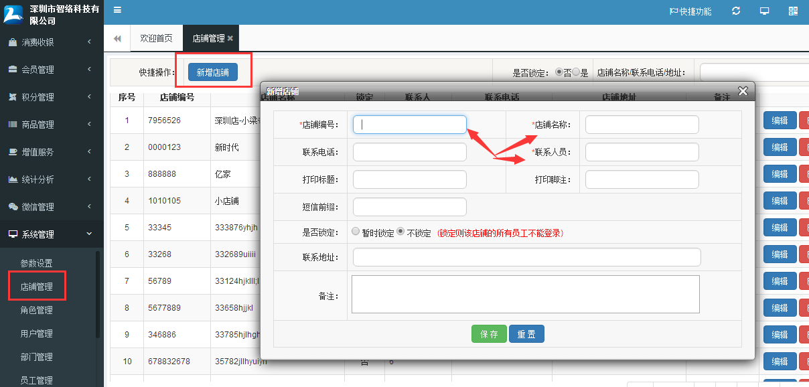Click the 保存 save button
The image size is (809, 387).
click(489, 333)
